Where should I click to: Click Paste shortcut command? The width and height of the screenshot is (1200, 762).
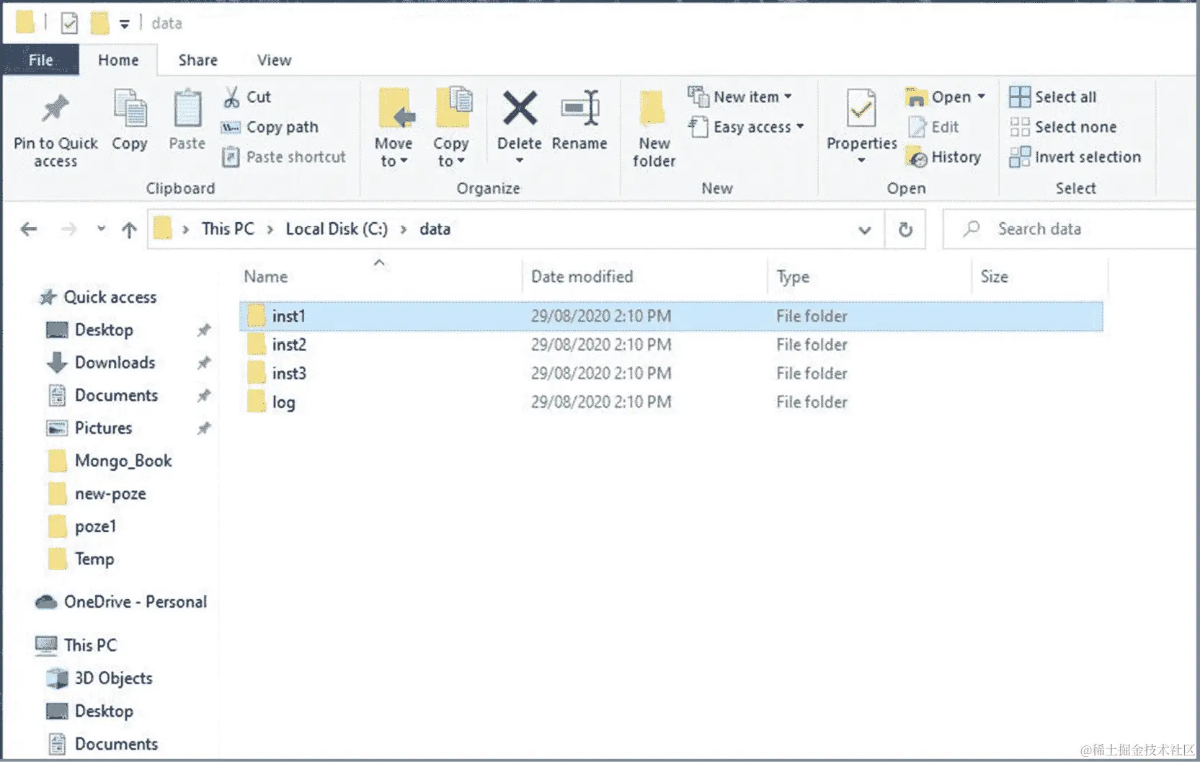point(284,157)
